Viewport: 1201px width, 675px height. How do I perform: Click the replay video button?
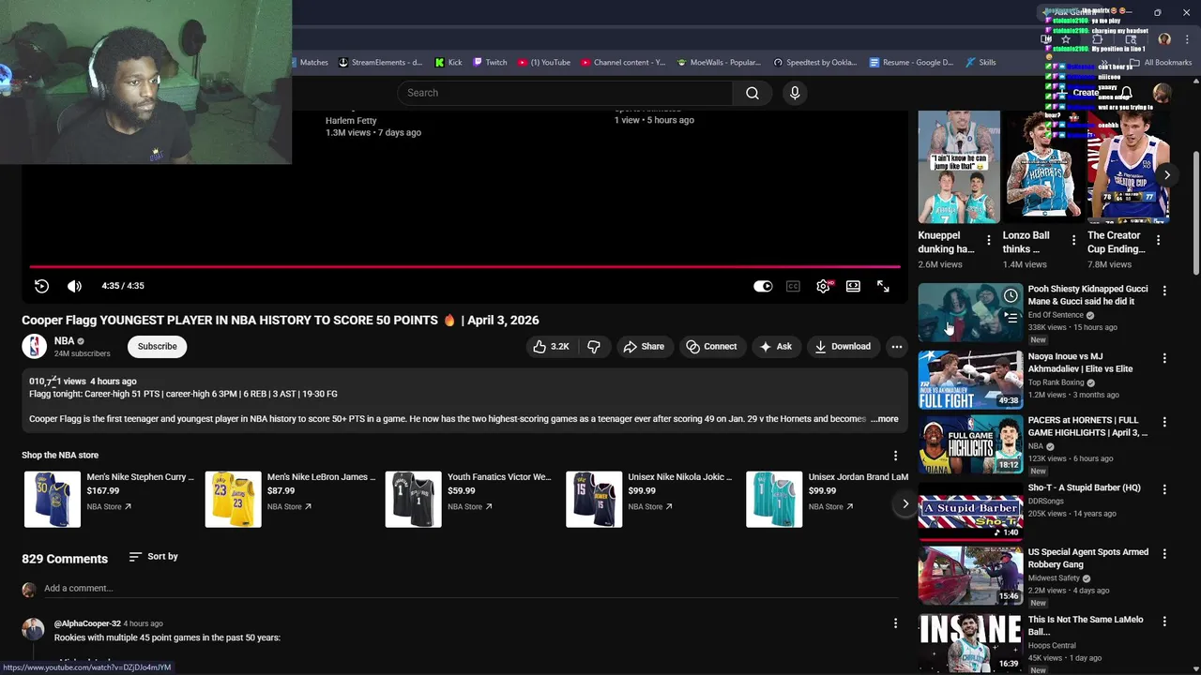[41, 286]
